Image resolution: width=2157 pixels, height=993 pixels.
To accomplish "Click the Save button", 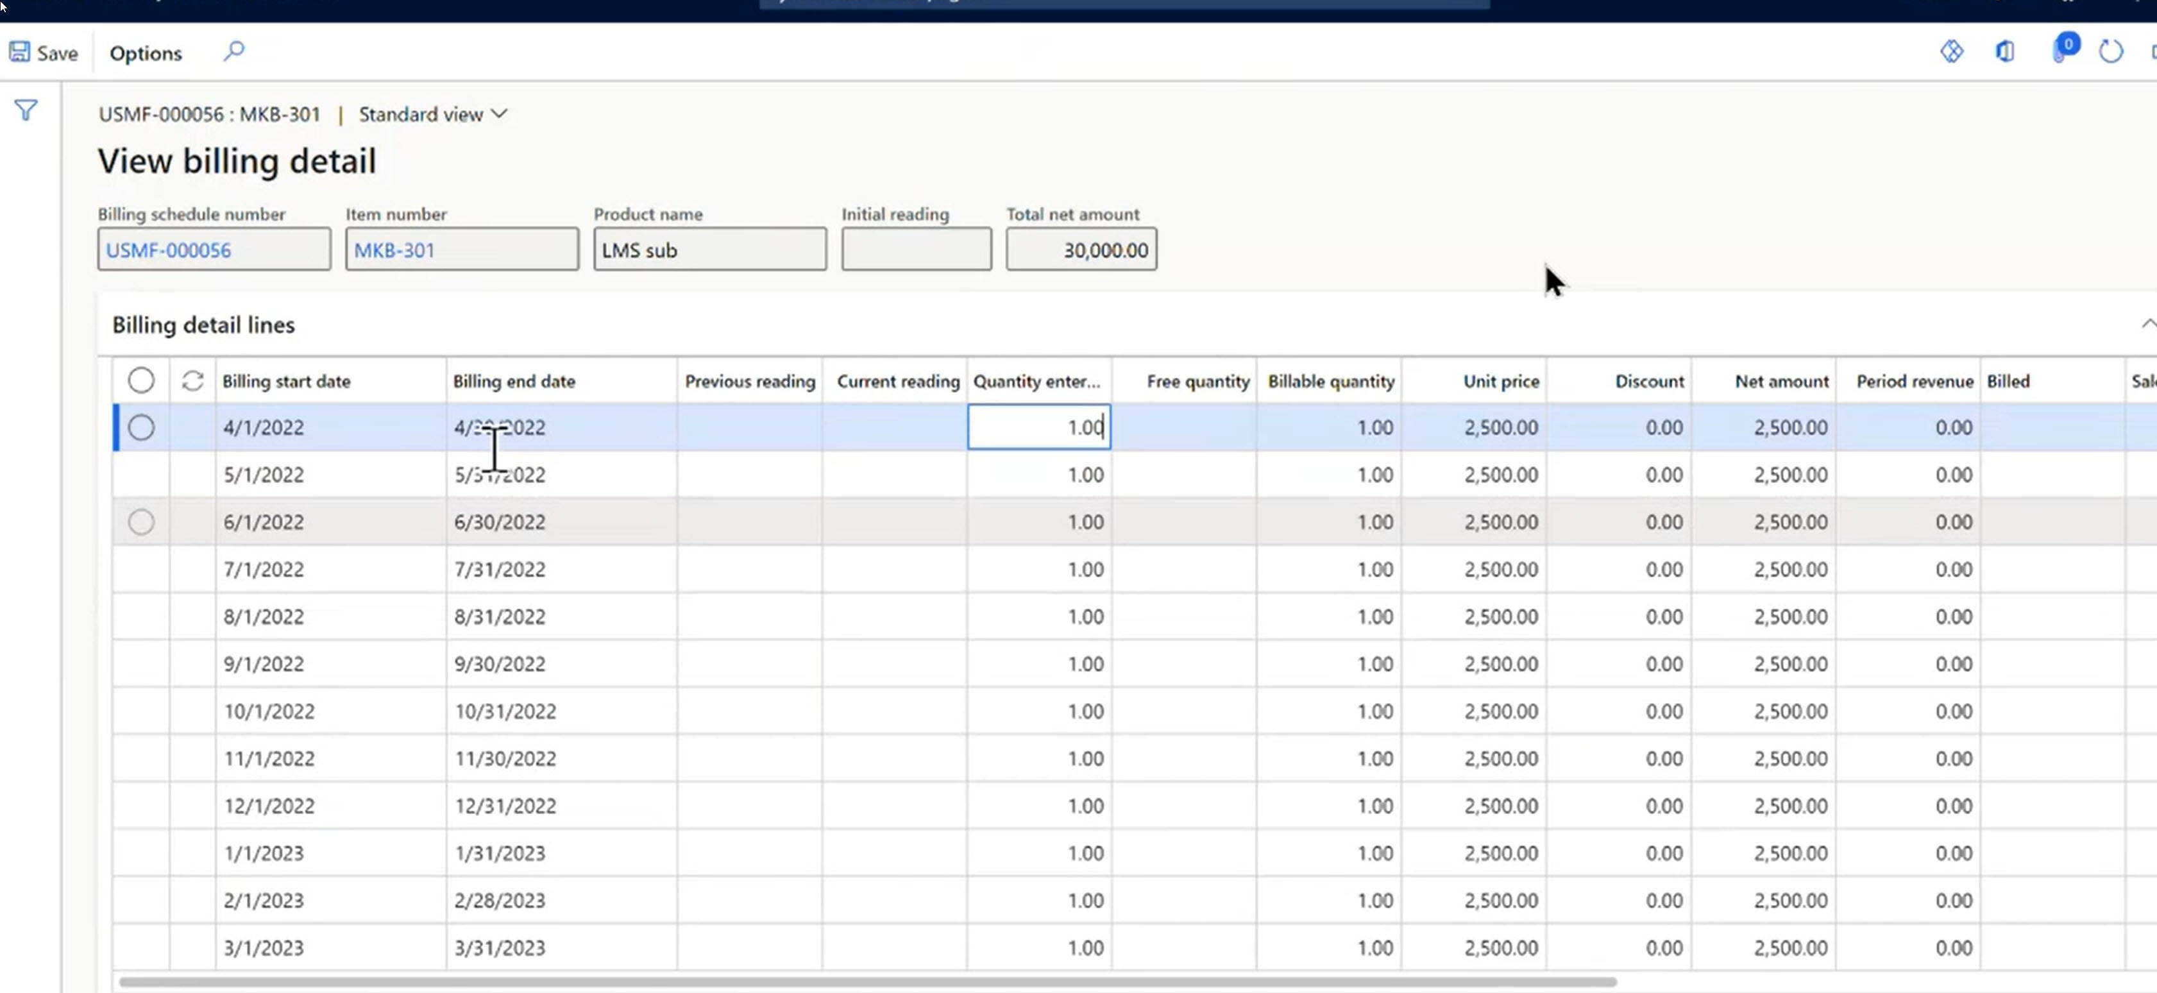I will [x=44, y=51].
